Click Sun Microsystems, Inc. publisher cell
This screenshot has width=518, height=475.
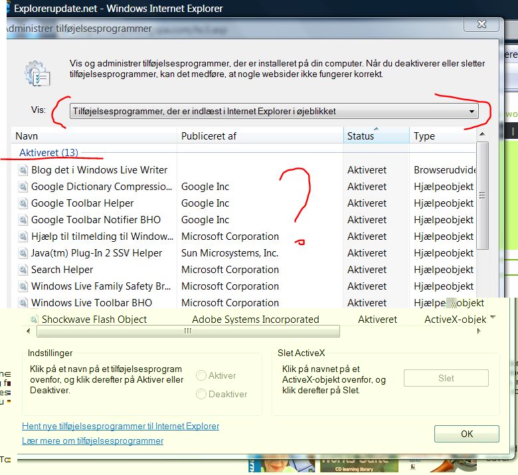[x=230, y=253]
